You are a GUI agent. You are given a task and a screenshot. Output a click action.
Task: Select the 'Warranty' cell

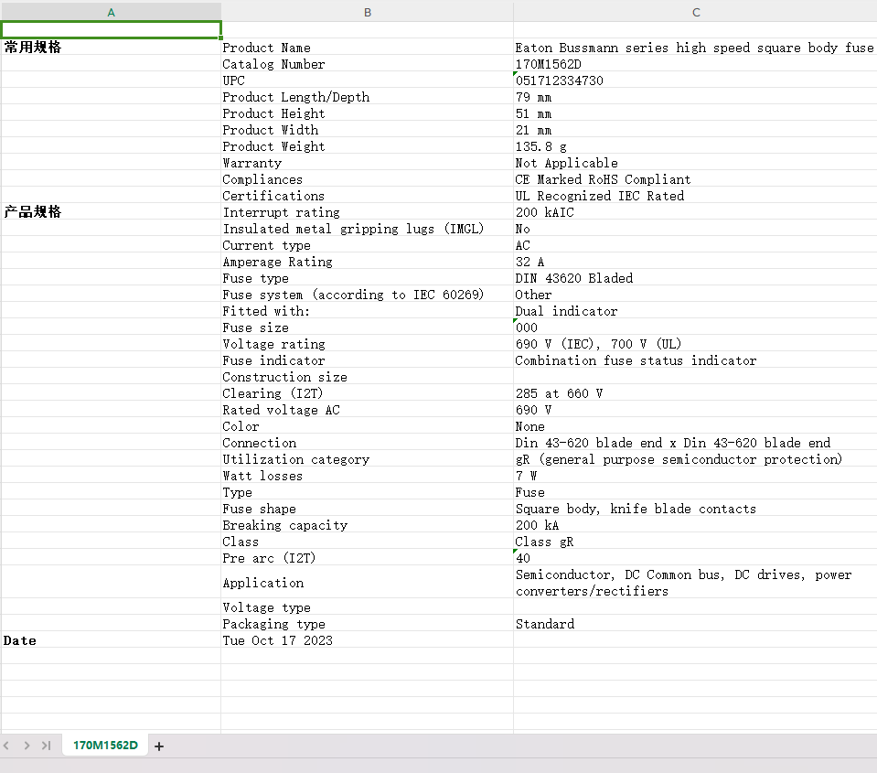point(367,163)
